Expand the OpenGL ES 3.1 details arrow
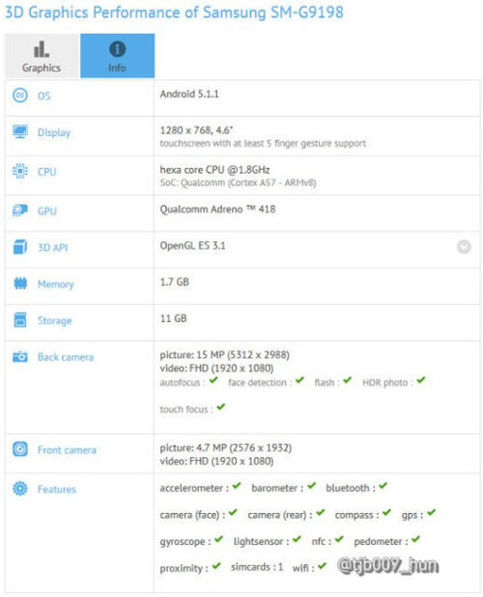Image resolution: width=483 pixels, height=597 pixels. click(464, 247)
